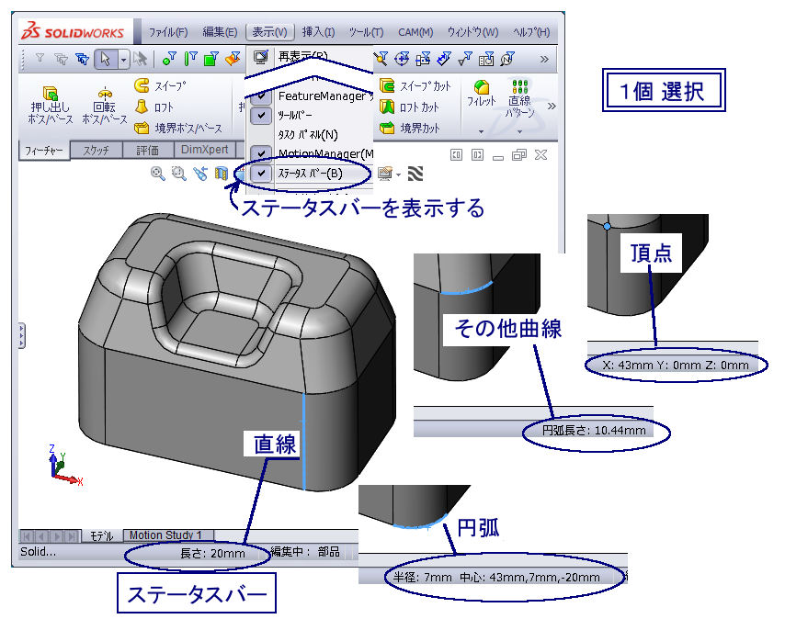
Task: Click the Lofted Cut (ロフトカット) icon
Action: [x=387, y=107]
